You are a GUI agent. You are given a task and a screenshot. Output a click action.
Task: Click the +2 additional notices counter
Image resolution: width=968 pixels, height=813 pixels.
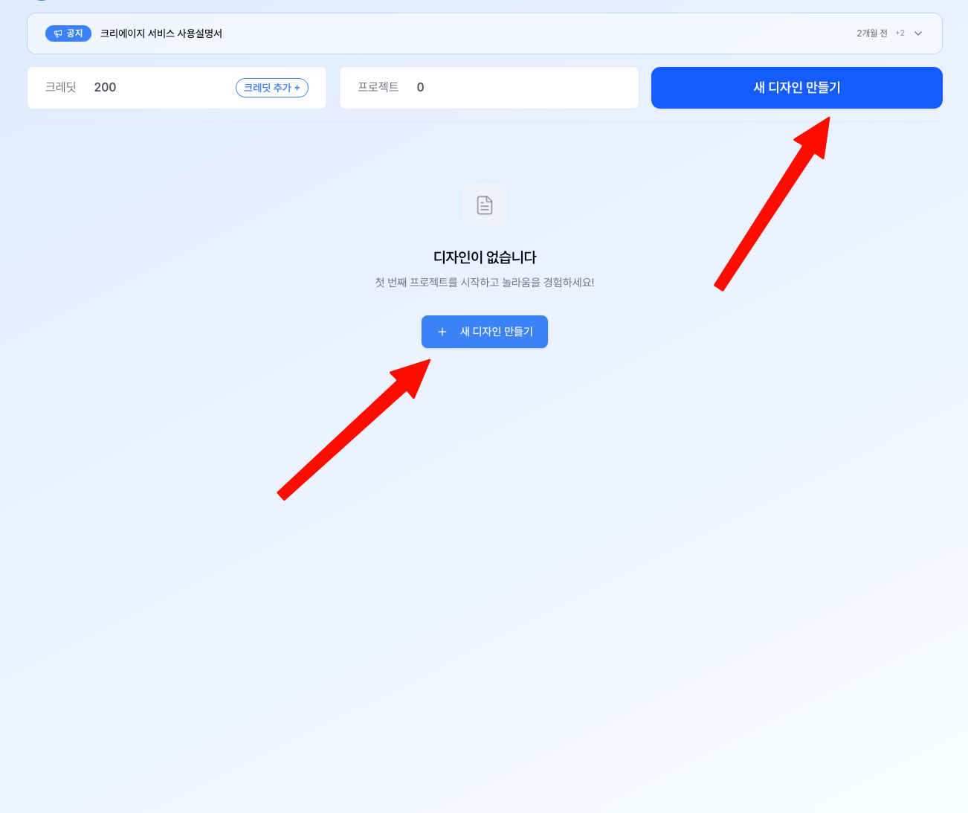coord(900,33)
